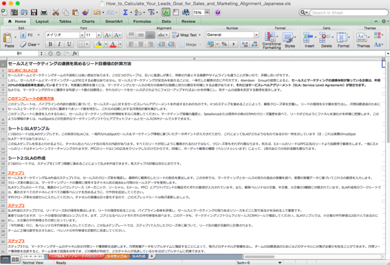Click the Save floppy disk icon
Viewport: 390px width, 265px height.
(x=34, y=12)
